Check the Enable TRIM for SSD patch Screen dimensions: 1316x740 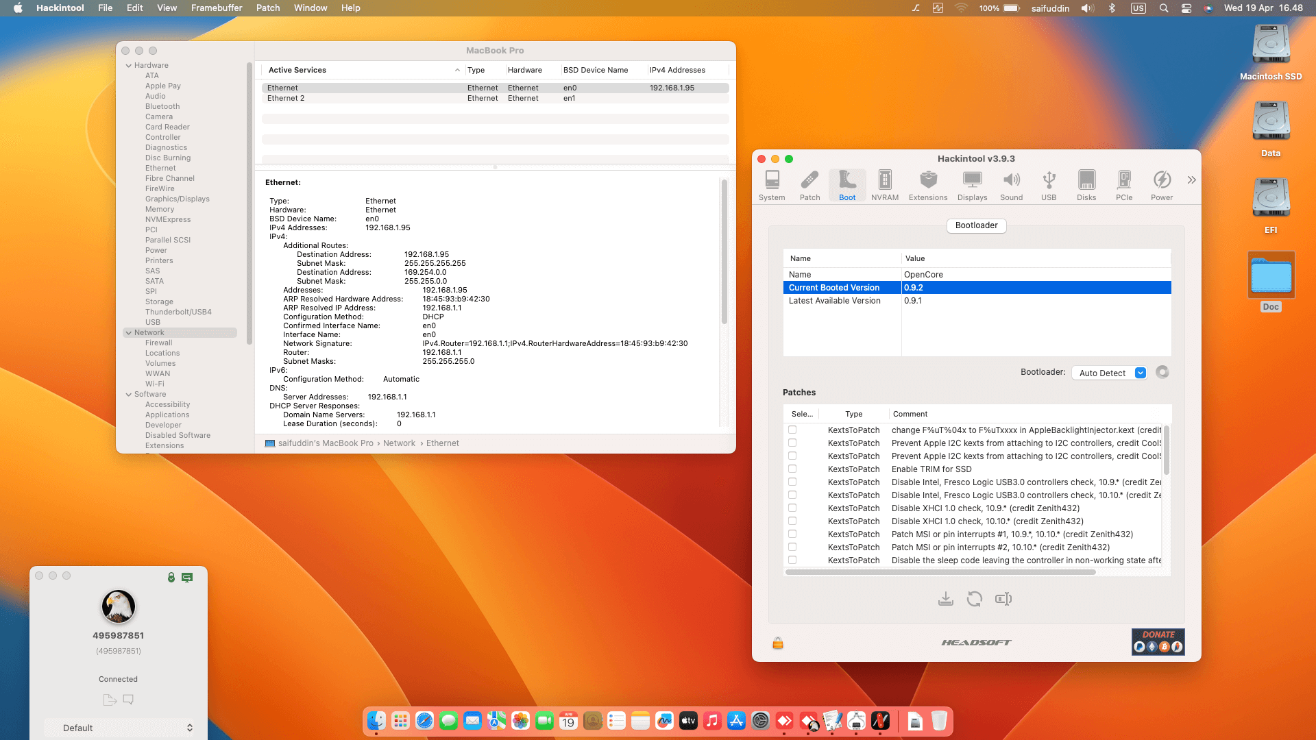792,469
